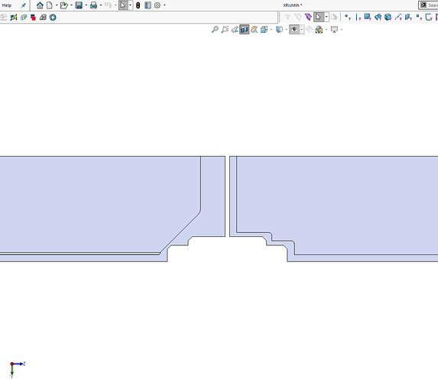Screen dimensions: 438x382
Task: Open File Properties list icon
Action: coord(148,5)
